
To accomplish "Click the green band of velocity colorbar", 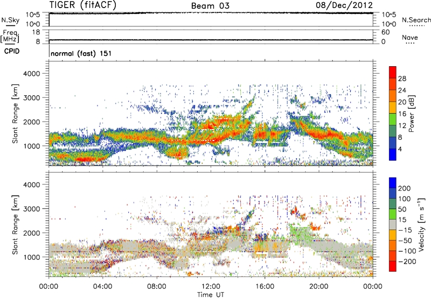I will coord(393,214).
